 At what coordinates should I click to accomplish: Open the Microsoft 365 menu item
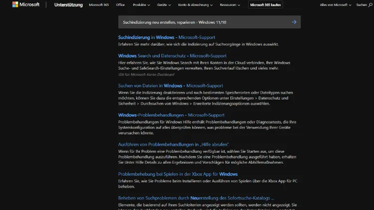pos(99,5)
